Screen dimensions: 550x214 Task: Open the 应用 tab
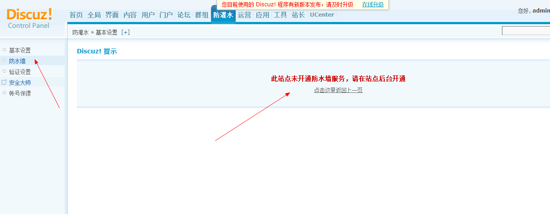click(x=263, y=15)
